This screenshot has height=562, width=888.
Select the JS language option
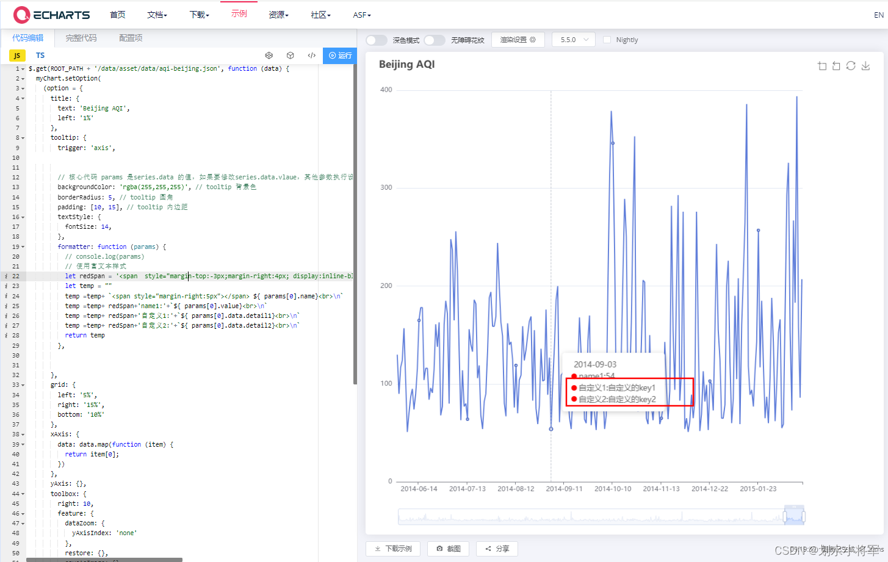[17, 56]
